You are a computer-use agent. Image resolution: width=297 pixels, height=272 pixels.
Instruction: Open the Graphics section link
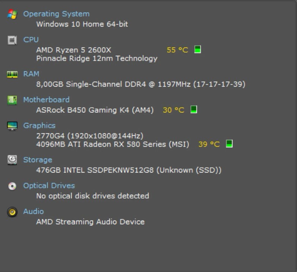(x=39, y=126)
